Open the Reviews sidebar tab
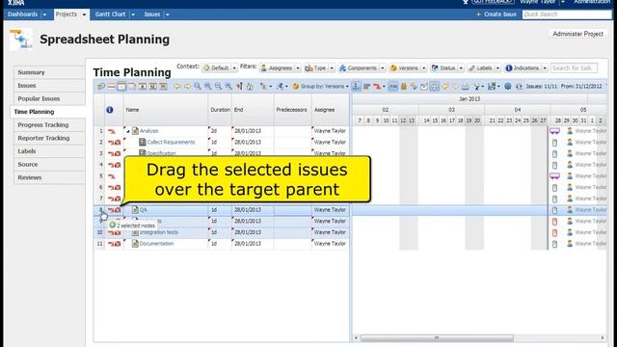The height and width of the screenshot is (347, 617). [49, 177]
